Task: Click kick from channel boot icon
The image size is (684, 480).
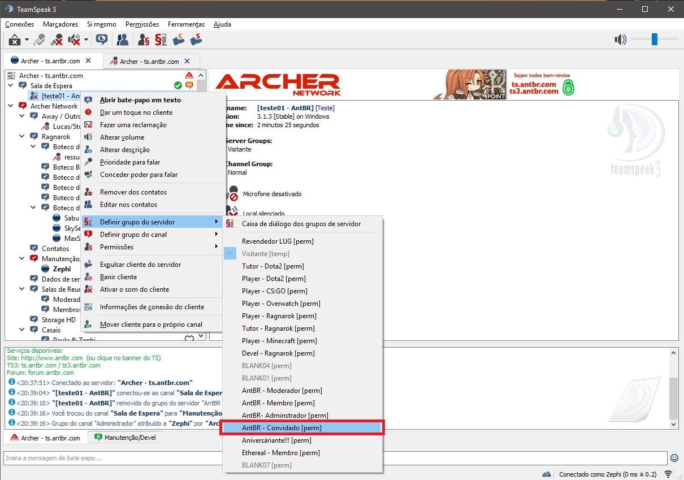Action: [x=179, y=40]
